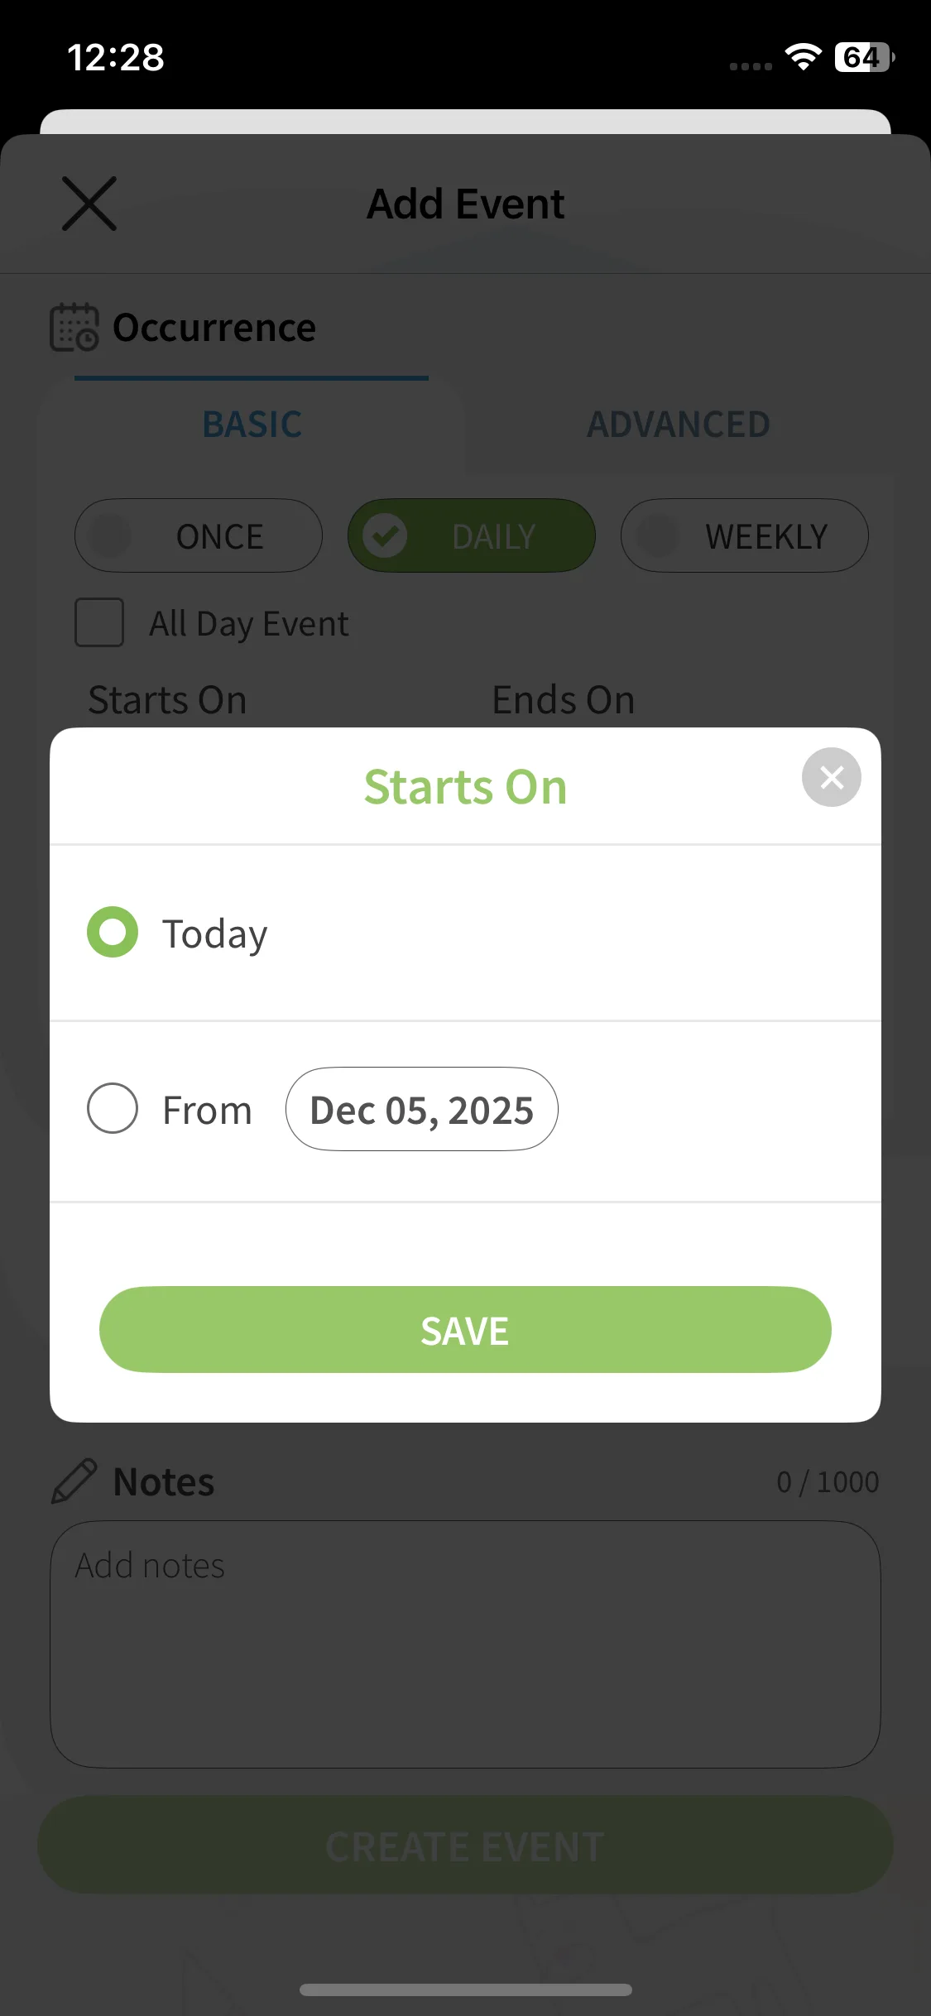Open the Dec 05, 2025 date picker
Viewport: 931px width, 2016px height.
[x=421, y=1109]
